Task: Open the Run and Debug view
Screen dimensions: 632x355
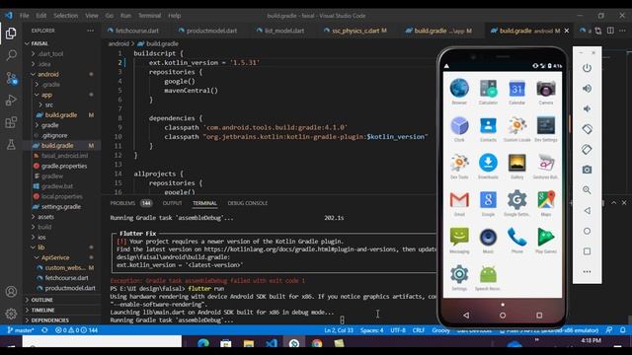Action: (x=11, y=100)
